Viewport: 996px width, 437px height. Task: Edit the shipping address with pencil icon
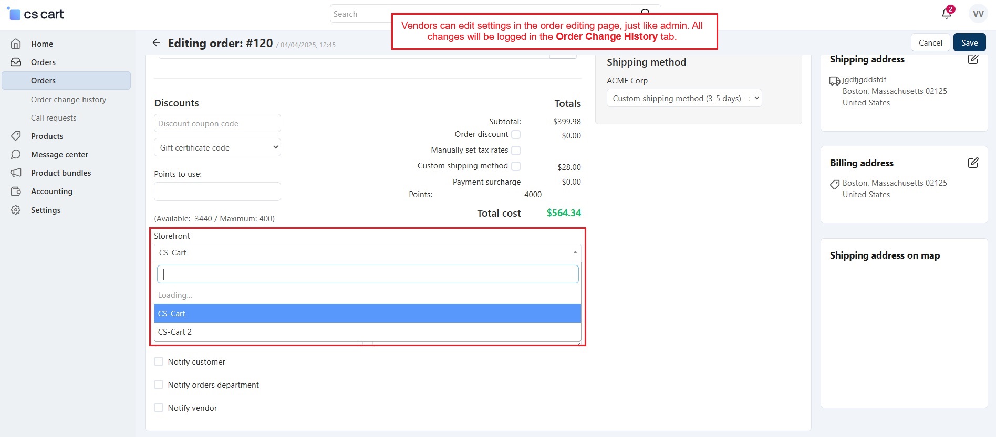(973, 59)
